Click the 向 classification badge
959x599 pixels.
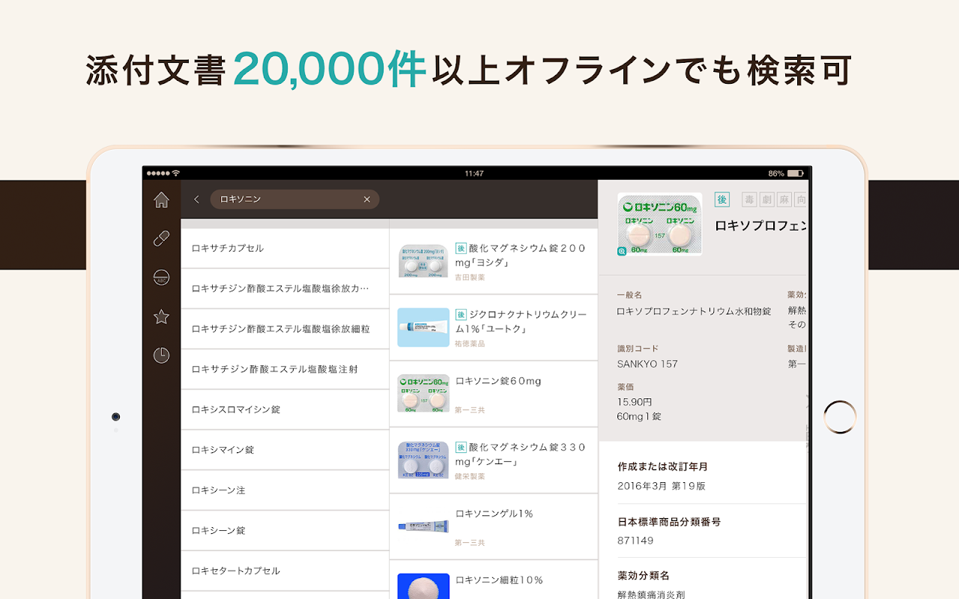[802, 199]
